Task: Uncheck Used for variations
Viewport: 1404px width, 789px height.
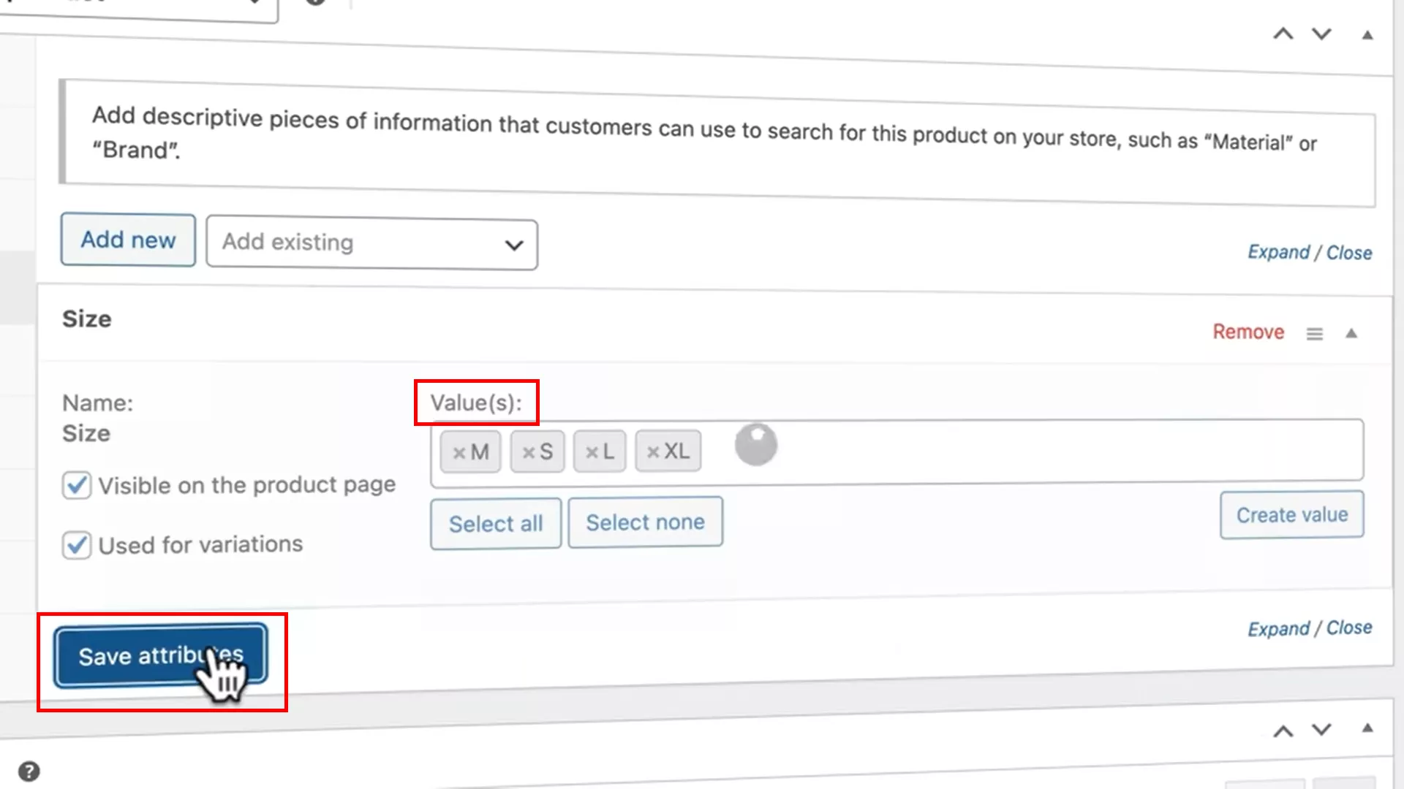Action: (77, 545)
